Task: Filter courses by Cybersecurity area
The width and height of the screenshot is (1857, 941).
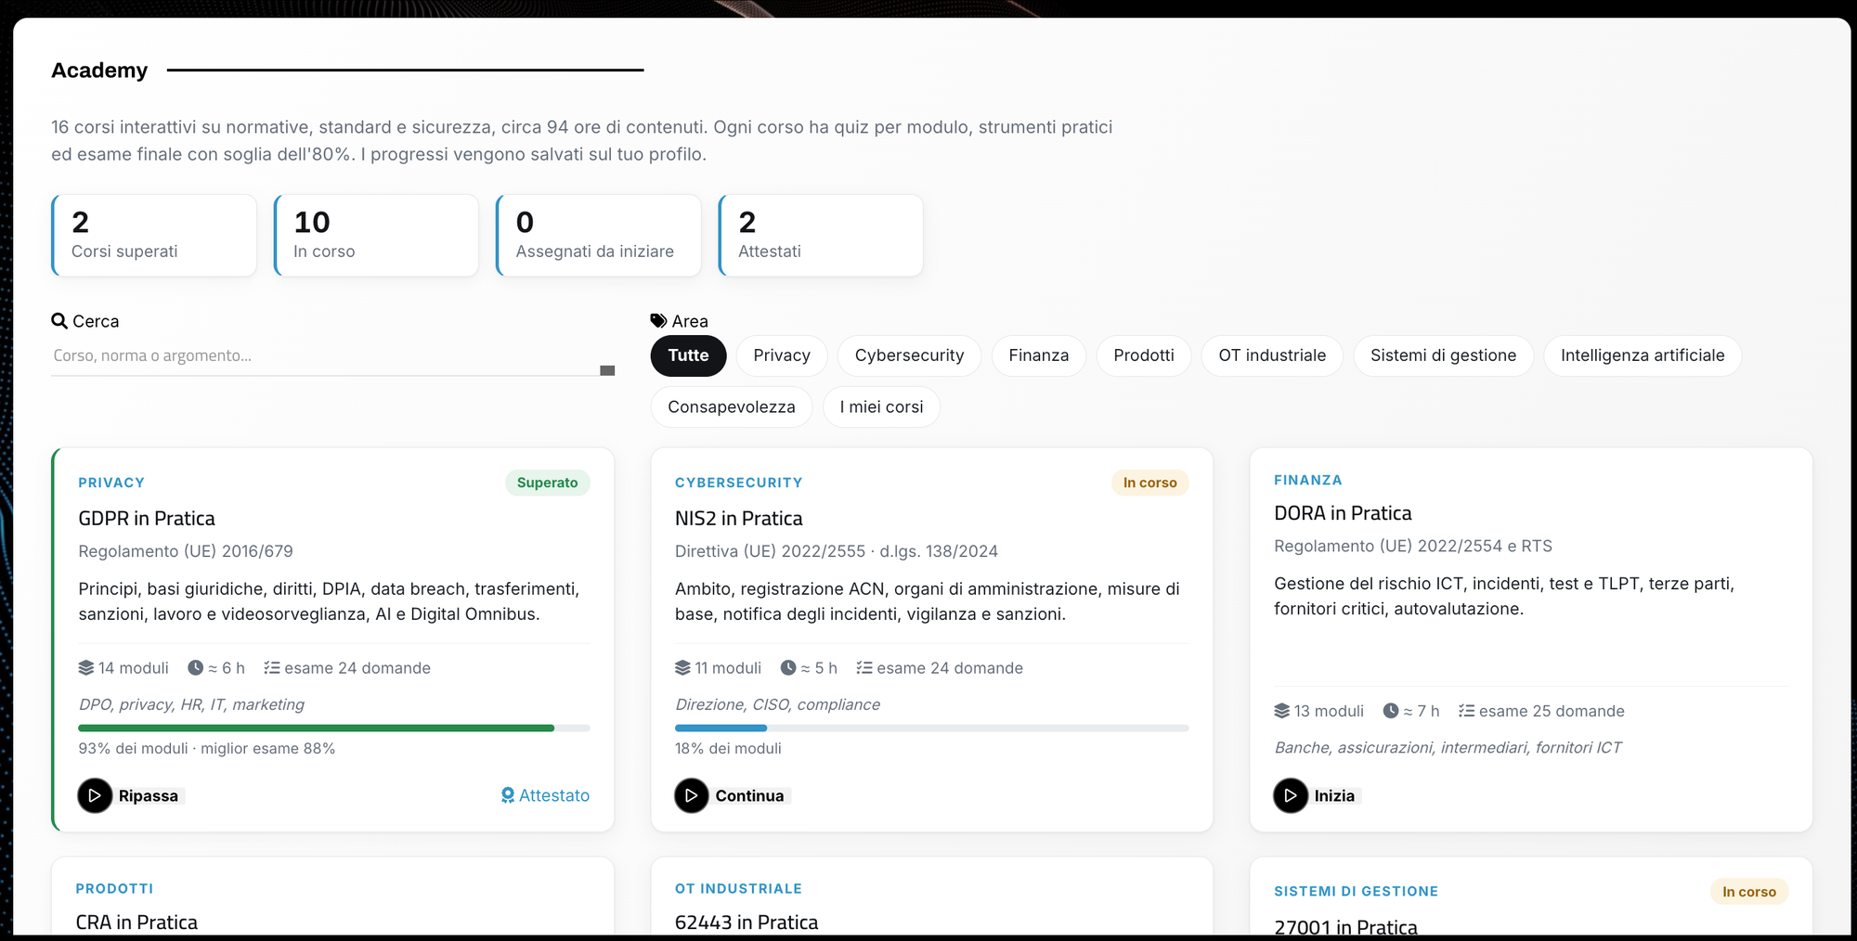Action: pos(909,355)
